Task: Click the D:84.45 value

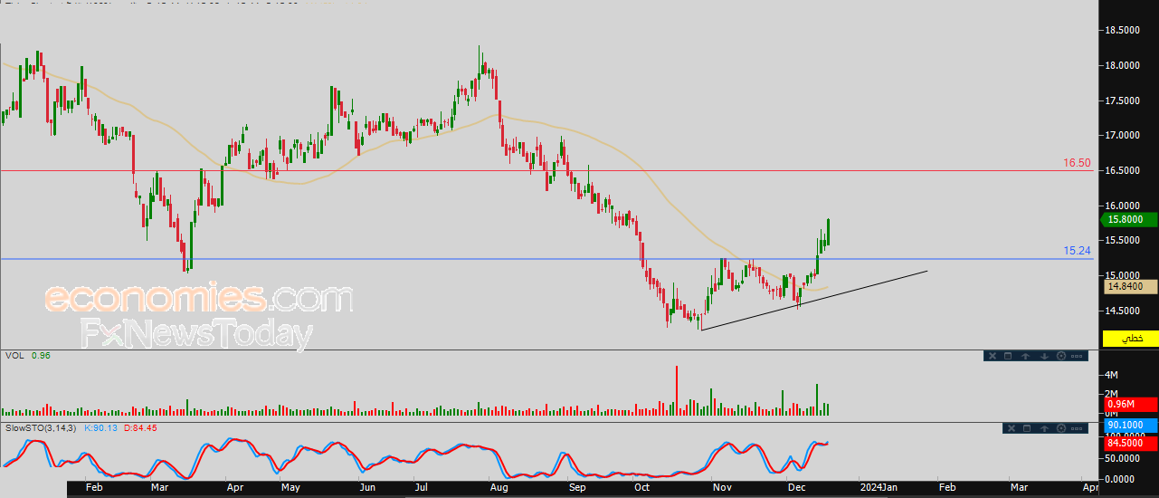Action: [140, 428]
